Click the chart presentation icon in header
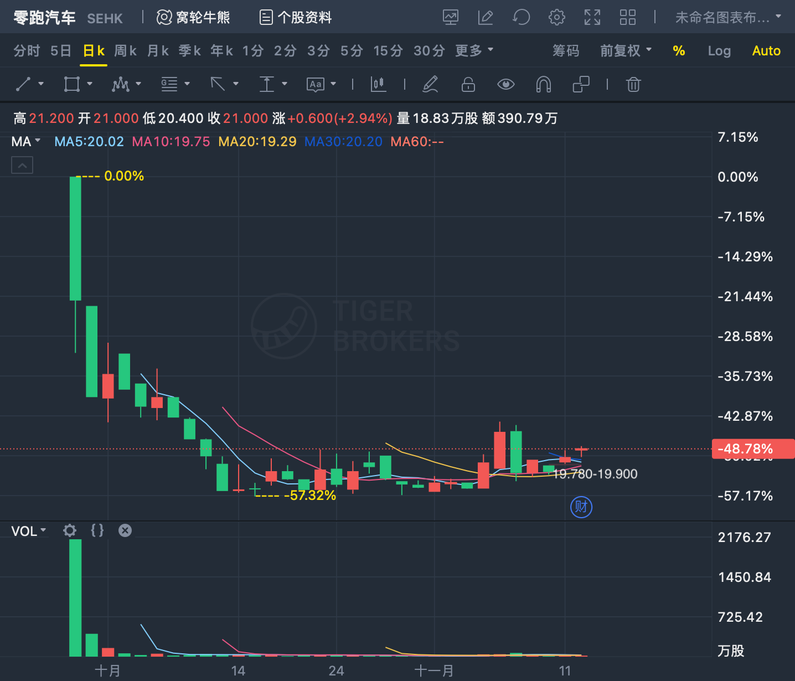The width and height of the screenshot is (795, 681). [451, 18]
